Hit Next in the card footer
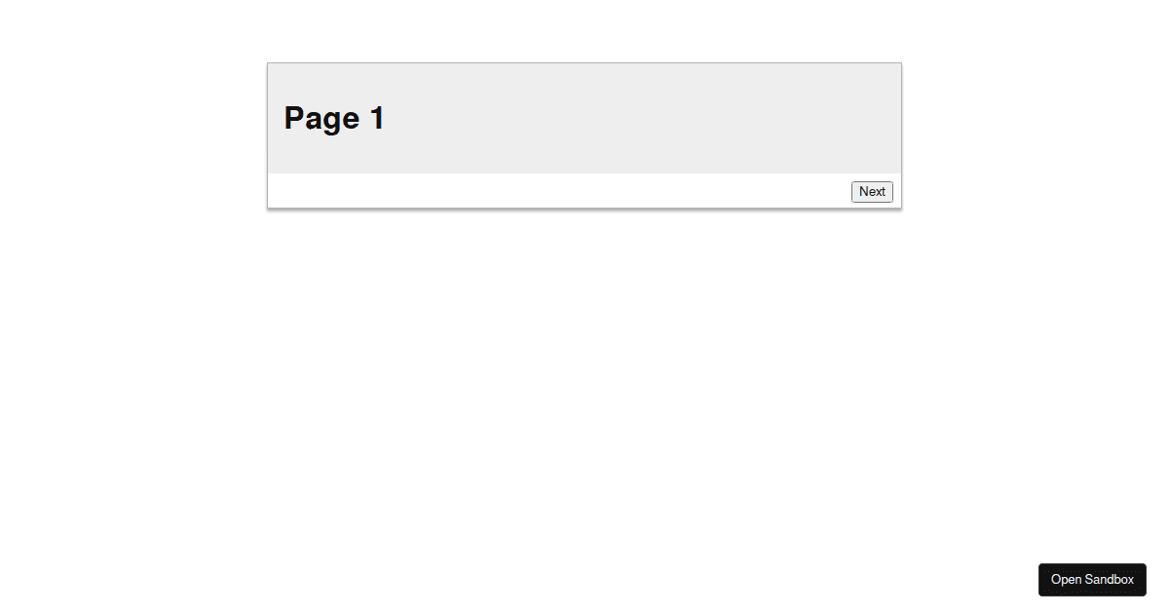The height and width of the screenshot is (614, 1169). tap(872, 192)
